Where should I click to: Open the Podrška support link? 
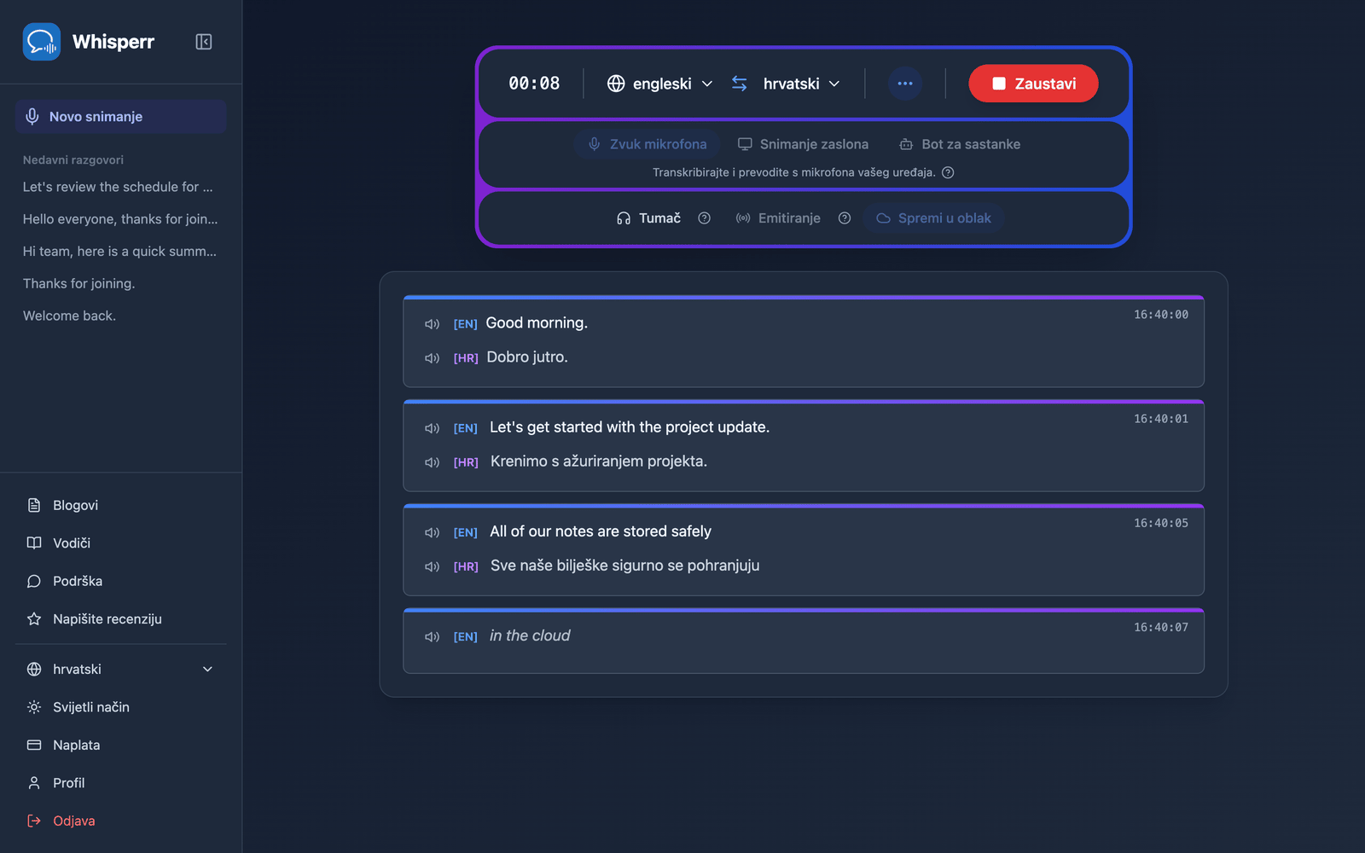click(120, 581)
